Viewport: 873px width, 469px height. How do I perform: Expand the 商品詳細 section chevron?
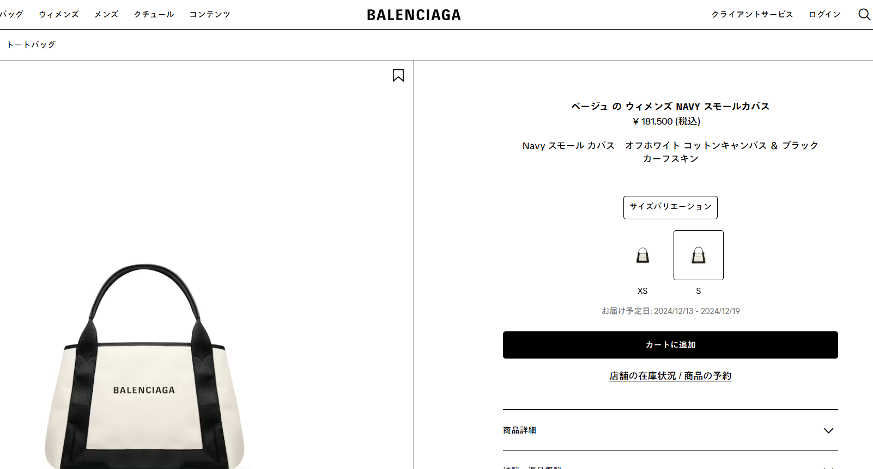click(x=828, y=430)
